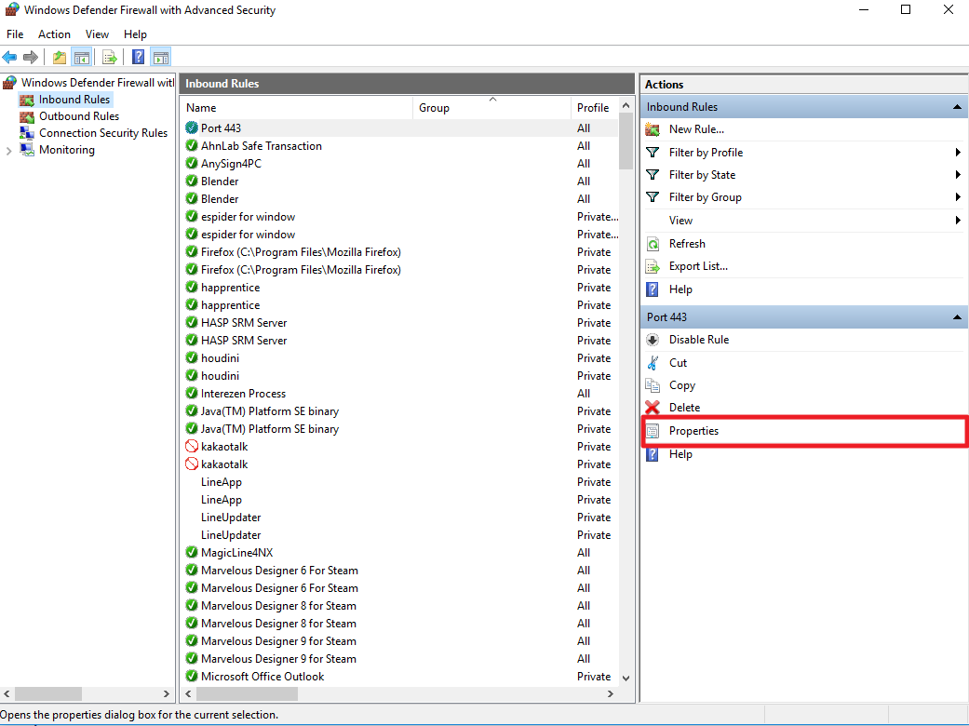This screenshot has height=726, width=969.
Task: Click the Cut scissors icon
Action: (653, 363)
